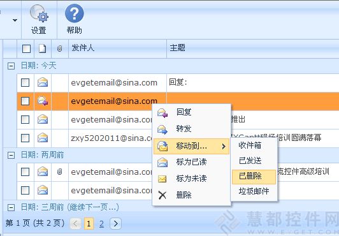Screen dimensions: 339x236
Task: Click the next page arrow button
Action: (116, 223)
